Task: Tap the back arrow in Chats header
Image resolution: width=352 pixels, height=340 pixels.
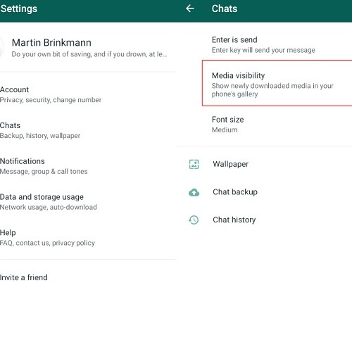Action: click(x=190, y=8)
